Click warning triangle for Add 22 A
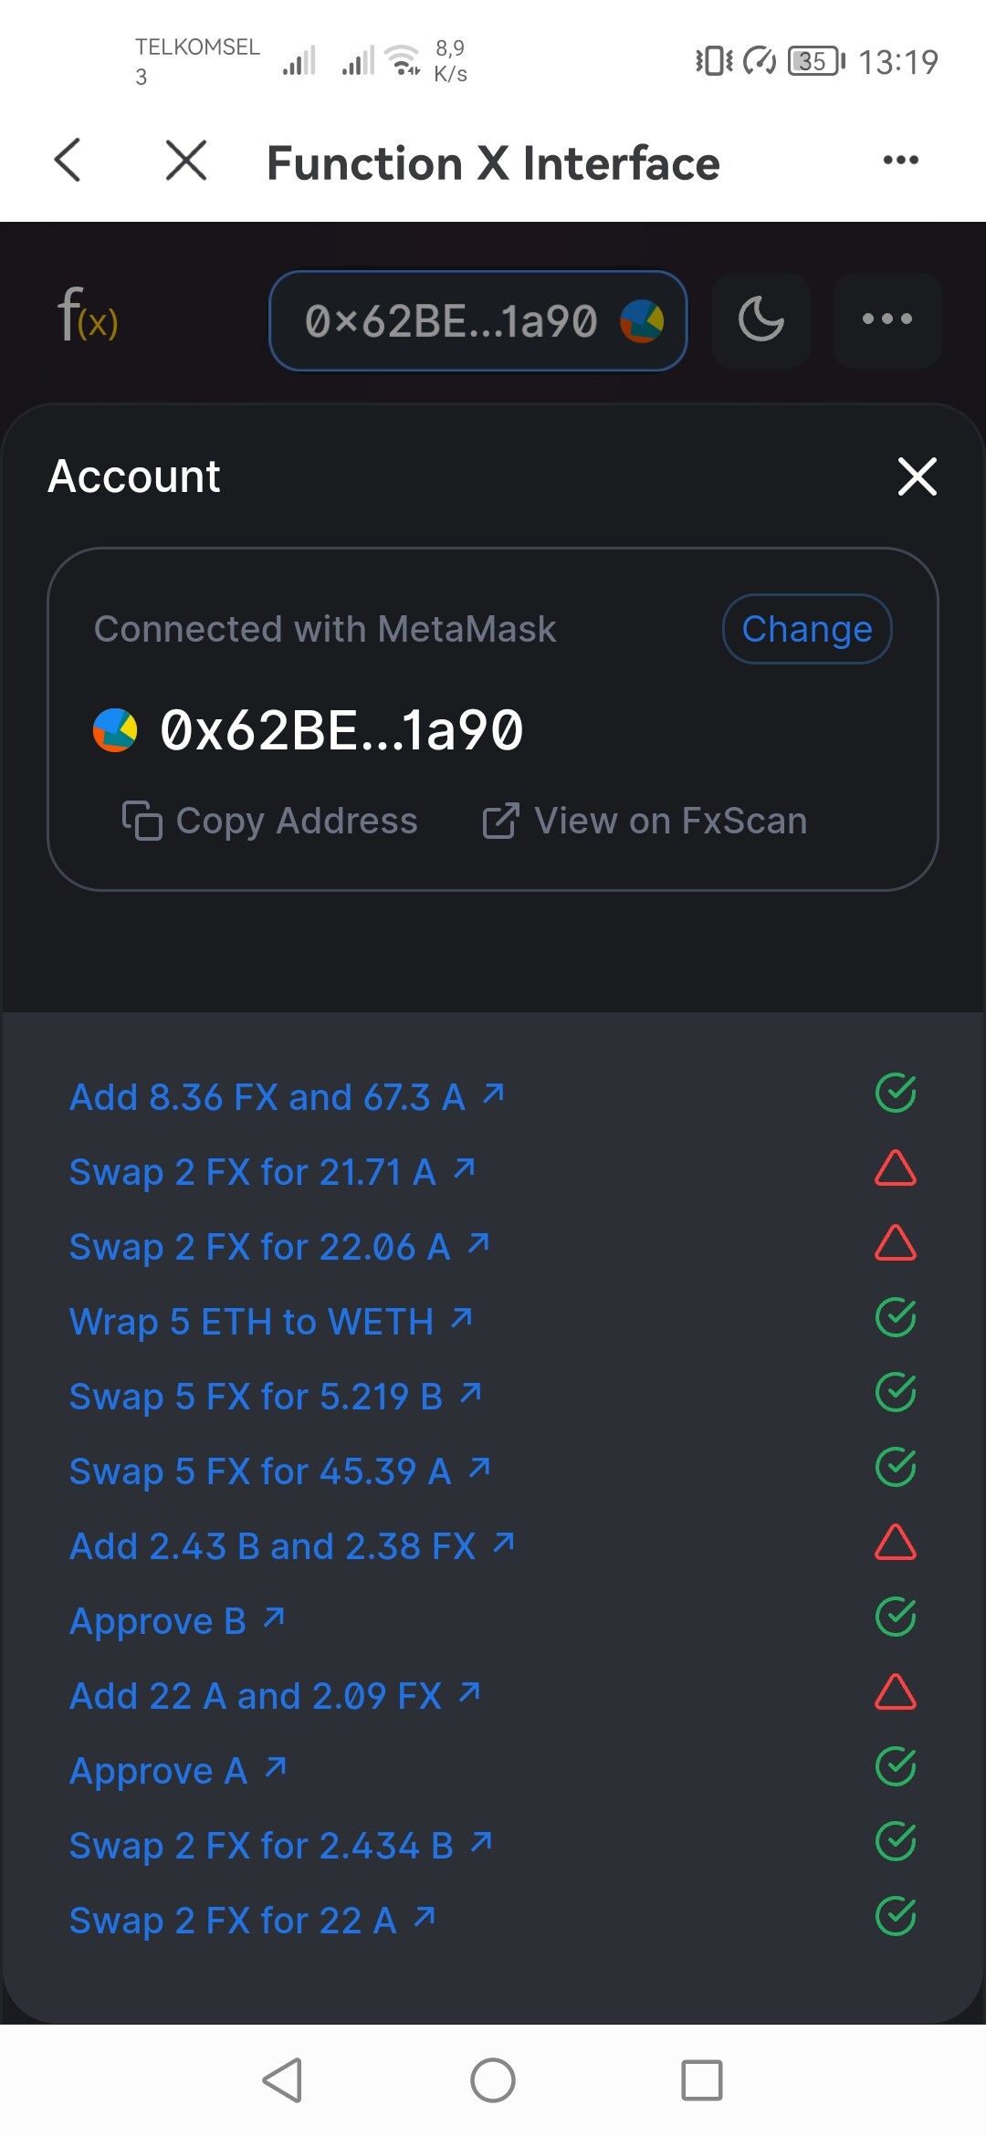The image size is (986, 2136). point(896,1692)
